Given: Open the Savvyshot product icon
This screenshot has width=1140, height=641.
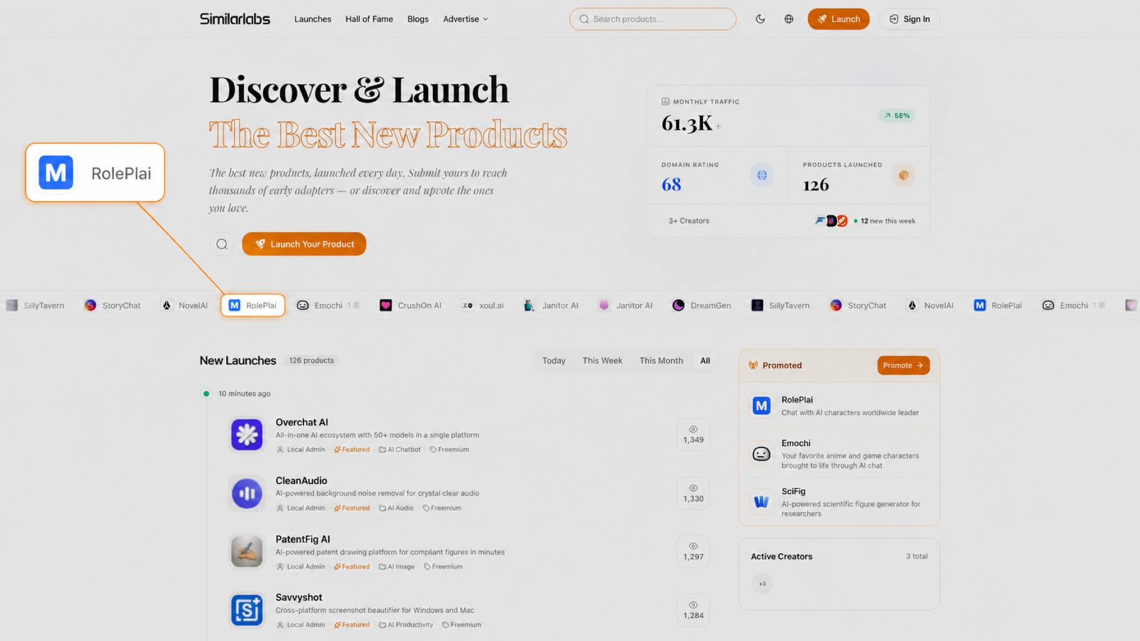Looking at the screenshot, I should (247, 610).
